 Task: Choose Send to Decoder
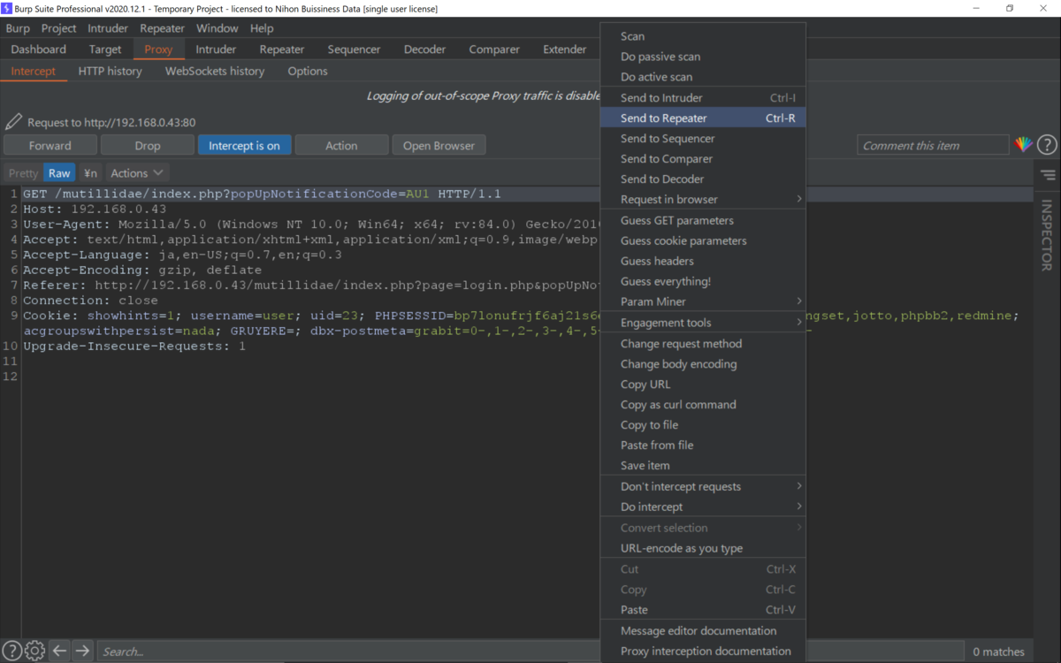703,179
